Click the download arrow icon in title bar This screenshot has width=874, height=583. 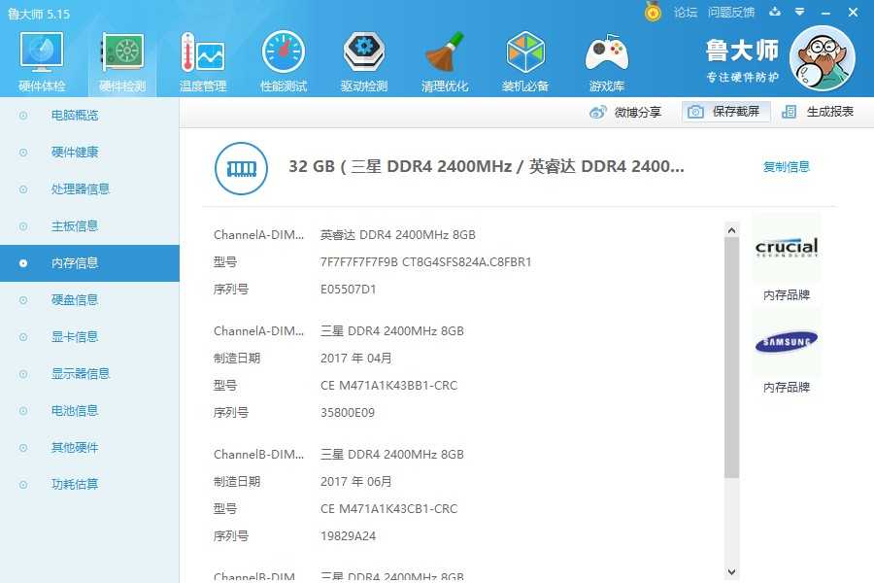pos(775,12)
